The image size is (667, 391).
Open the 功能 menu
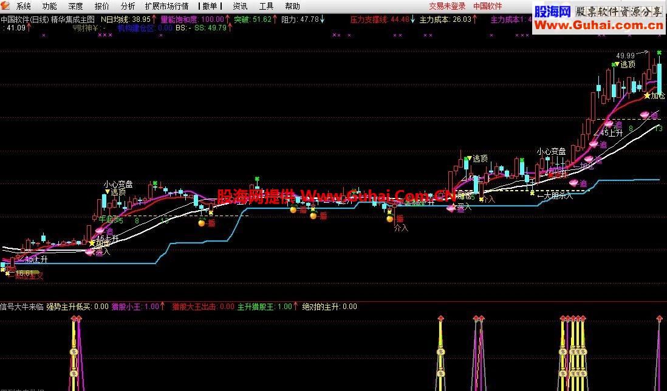[x=49, y=6]
